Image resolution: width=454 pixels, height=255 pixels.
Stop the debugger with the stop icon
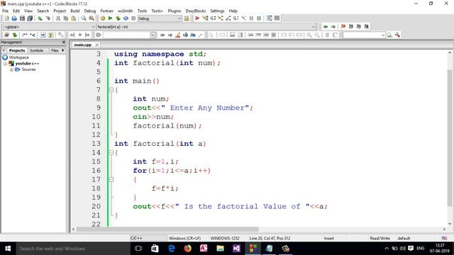(259, 18)
